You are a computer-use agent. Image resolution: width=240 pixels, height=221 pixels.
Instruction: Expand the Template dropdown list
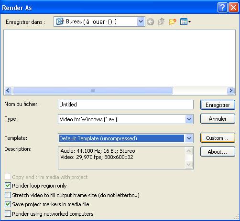pos(189,138)
